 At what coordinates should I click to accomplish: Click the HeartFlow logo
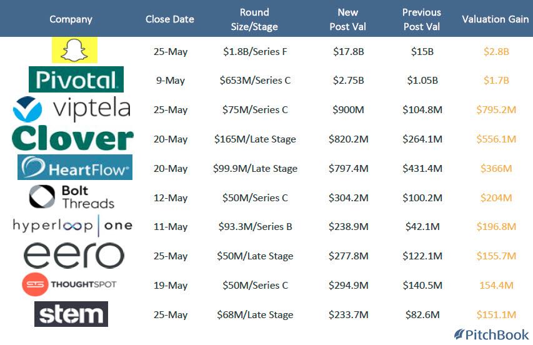click(75, 167)
